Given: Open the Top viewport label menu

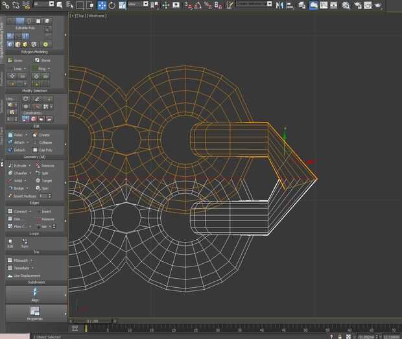Looking at the screenshot, I should click(x=81, y=15).
